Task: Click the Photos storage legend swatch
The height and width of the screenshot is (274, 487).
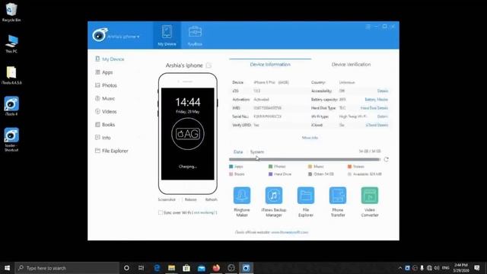Action: tap(271, 167)
